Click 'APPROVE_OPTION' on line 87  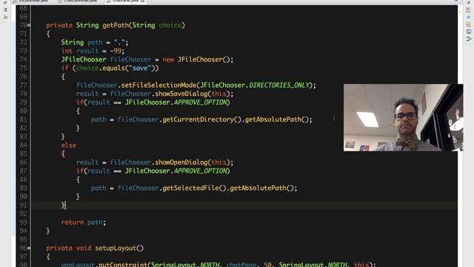coord(200,171)
